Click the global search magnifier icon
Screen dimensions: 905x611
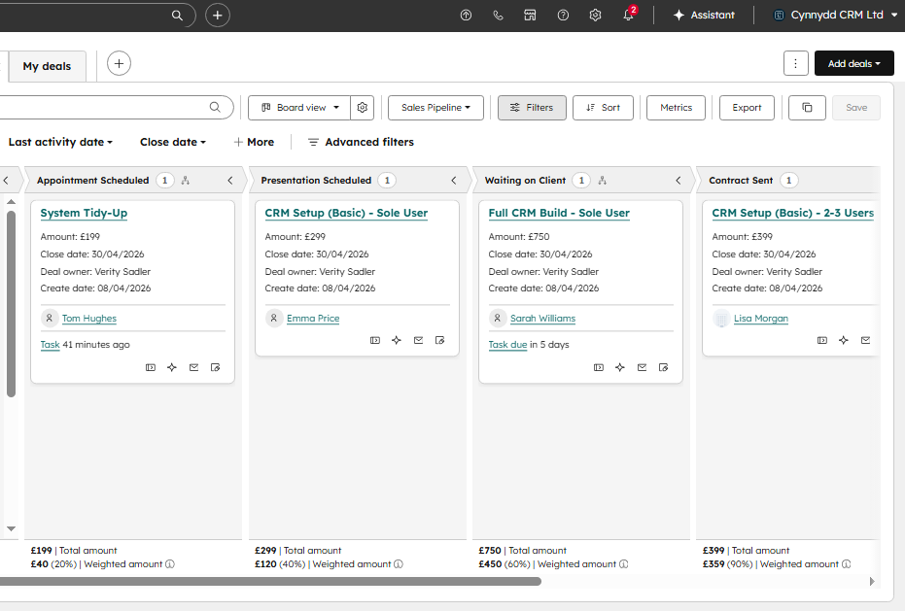(177, 16)
